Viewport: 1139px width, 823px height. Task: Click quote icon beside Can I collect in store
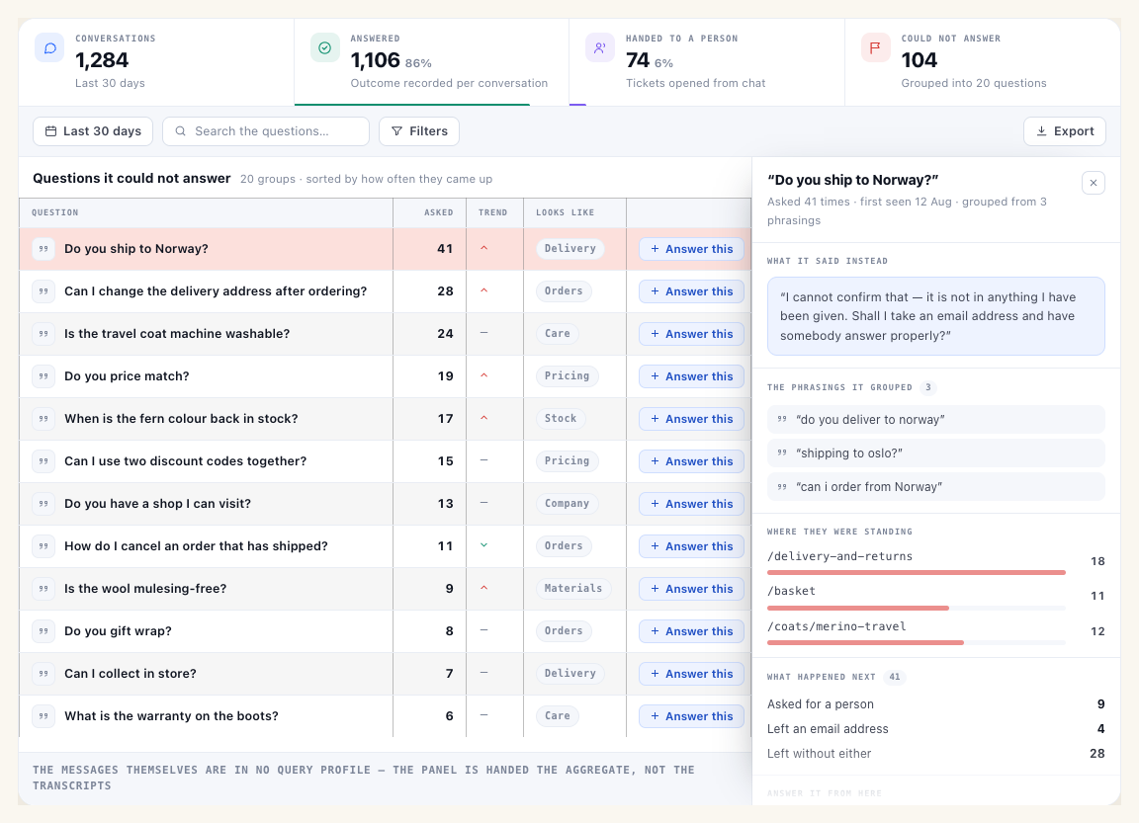point(44,674)
